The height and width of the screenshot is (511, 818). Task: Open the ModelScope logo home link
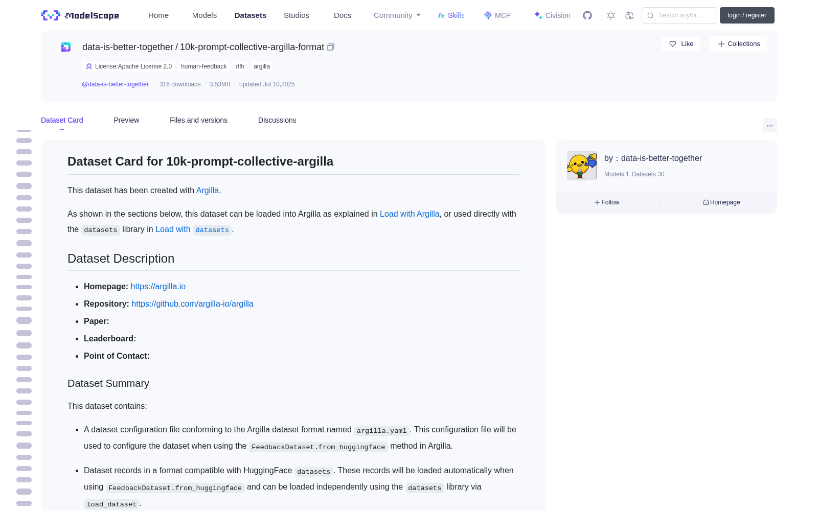[x=80, y=15]
